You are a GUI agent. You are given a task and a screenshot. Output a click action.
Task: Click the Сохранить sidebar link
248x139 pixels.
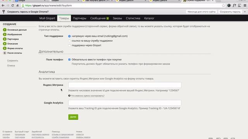pos(13,61)
